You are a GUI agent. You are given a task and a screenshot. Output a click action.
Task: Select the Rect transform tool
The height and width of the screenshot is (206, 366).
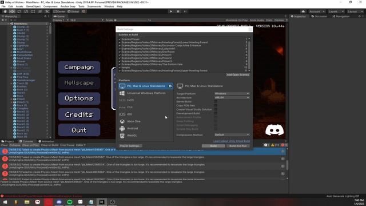pos(33,11)
